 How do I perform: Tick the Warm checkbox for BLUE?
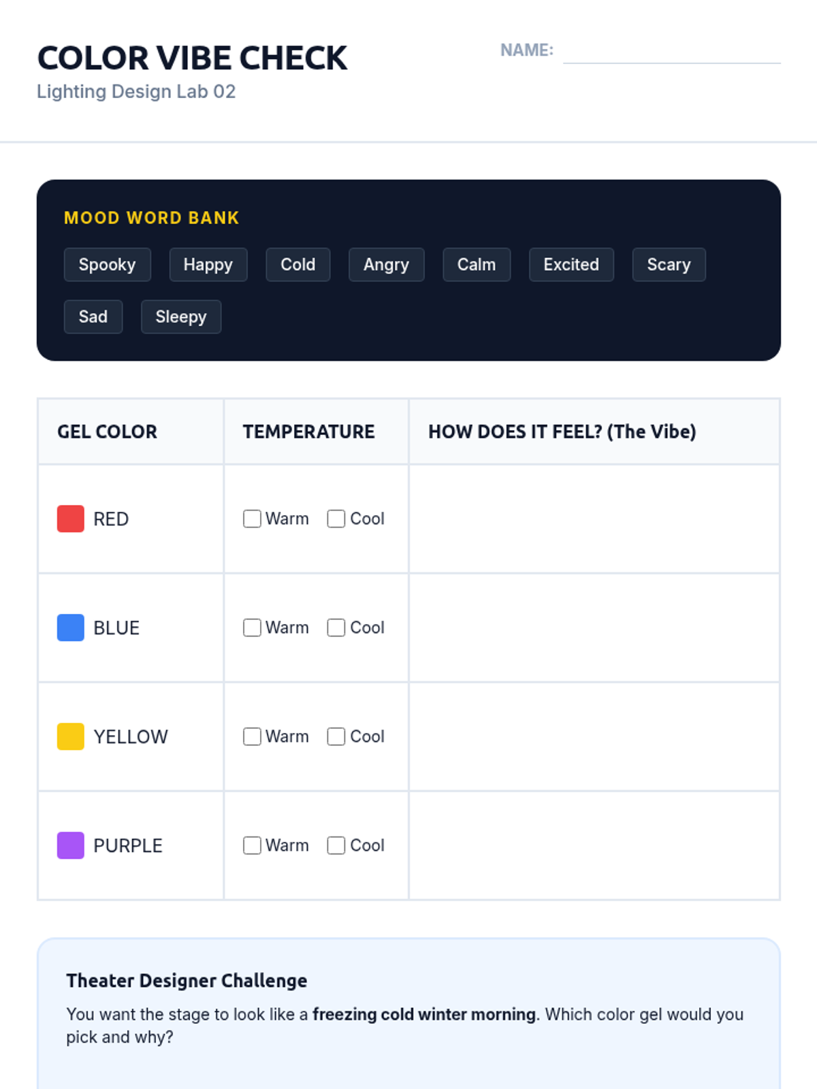[252, 628]
